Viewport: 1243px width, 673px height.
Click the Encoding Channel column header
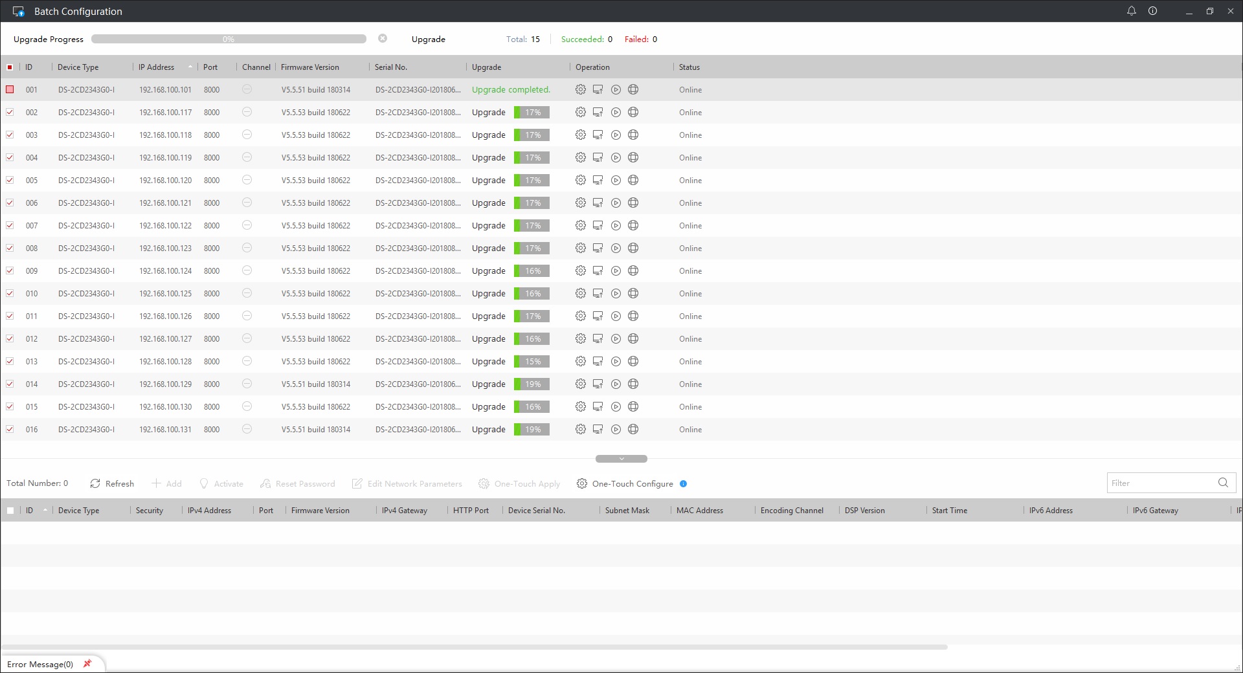(x=792, y=510)
